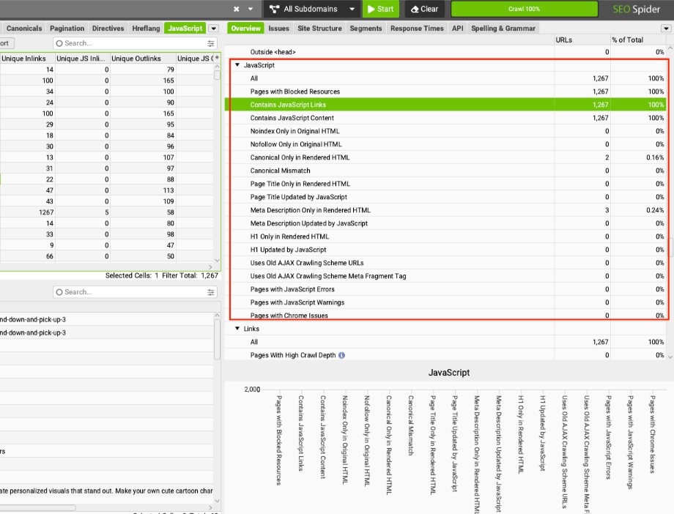Viewport: 674px width, 514px height.
Task: Click the magnifier icon in the lower search field
Action: point(59,291)
